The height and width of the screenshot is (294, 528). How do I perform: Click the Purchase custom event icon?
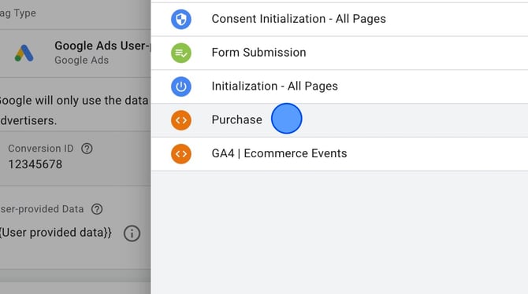(x=181, y=120)
